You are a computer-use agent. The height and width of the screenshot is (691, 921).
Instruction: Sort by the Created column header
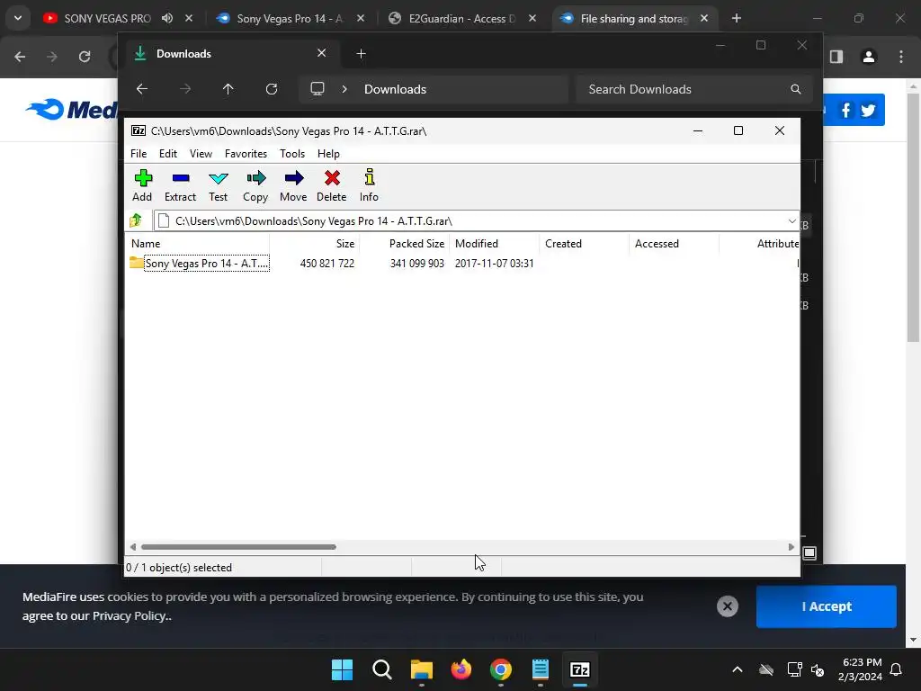(585, 243)
